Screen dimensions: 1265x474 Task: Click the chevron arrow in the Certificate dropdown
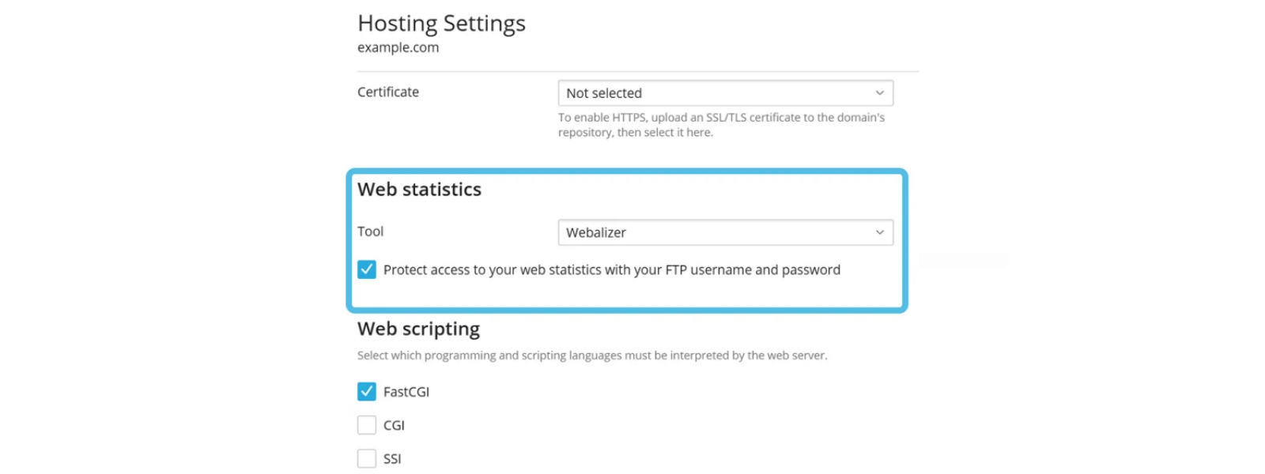(879, 93)
